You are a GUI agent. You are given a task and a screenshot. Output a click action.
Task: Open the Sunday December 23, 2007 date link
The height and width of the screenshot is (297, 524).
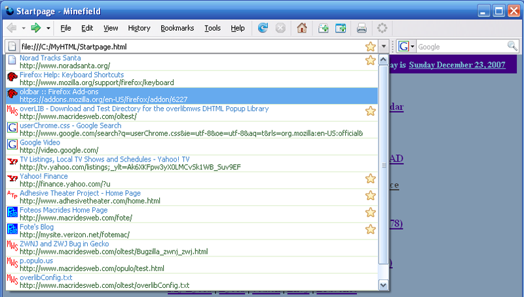point(457,65)
